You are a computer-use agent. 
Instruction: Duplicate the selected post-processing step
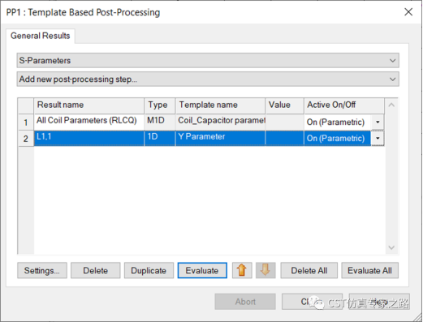[x=149, y=270]
